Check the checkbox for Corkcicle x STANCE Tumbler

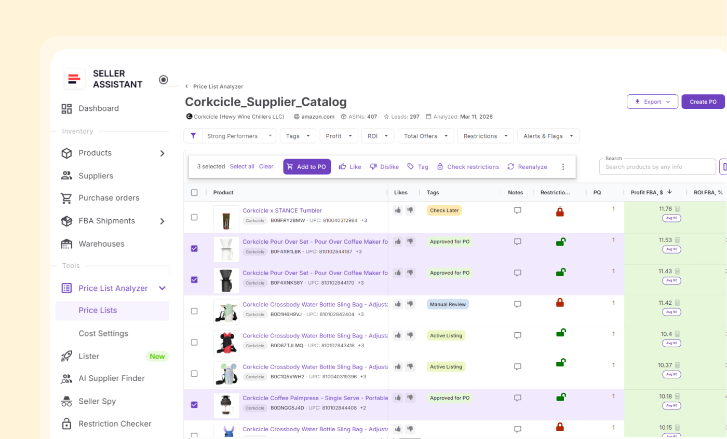point(194,217)
